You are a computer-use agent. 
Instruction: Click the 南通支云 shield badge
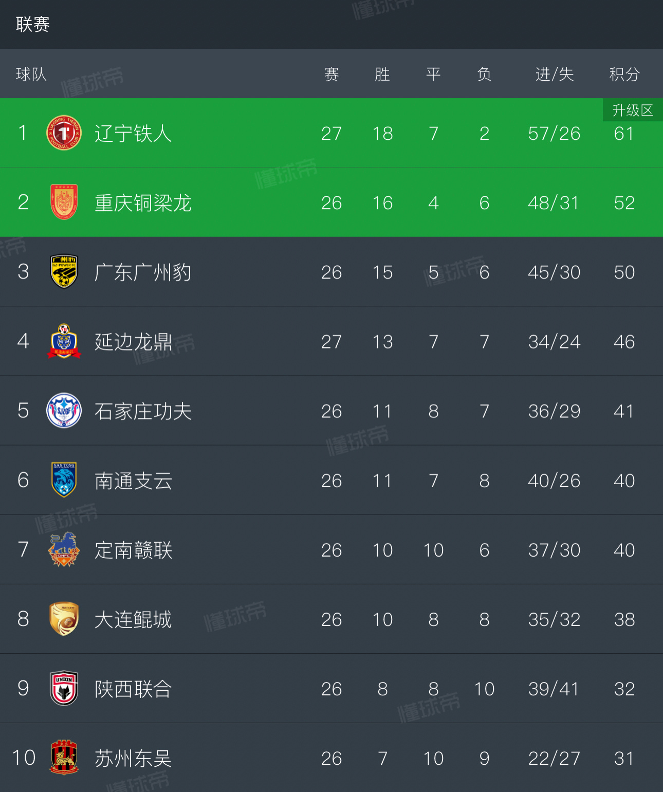click(64, 480)
